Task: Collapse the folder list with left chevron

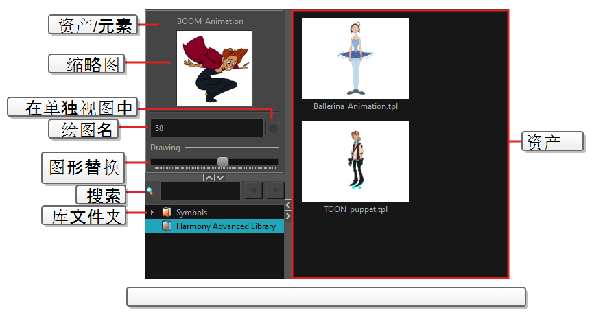Action: tap(287, 205)
